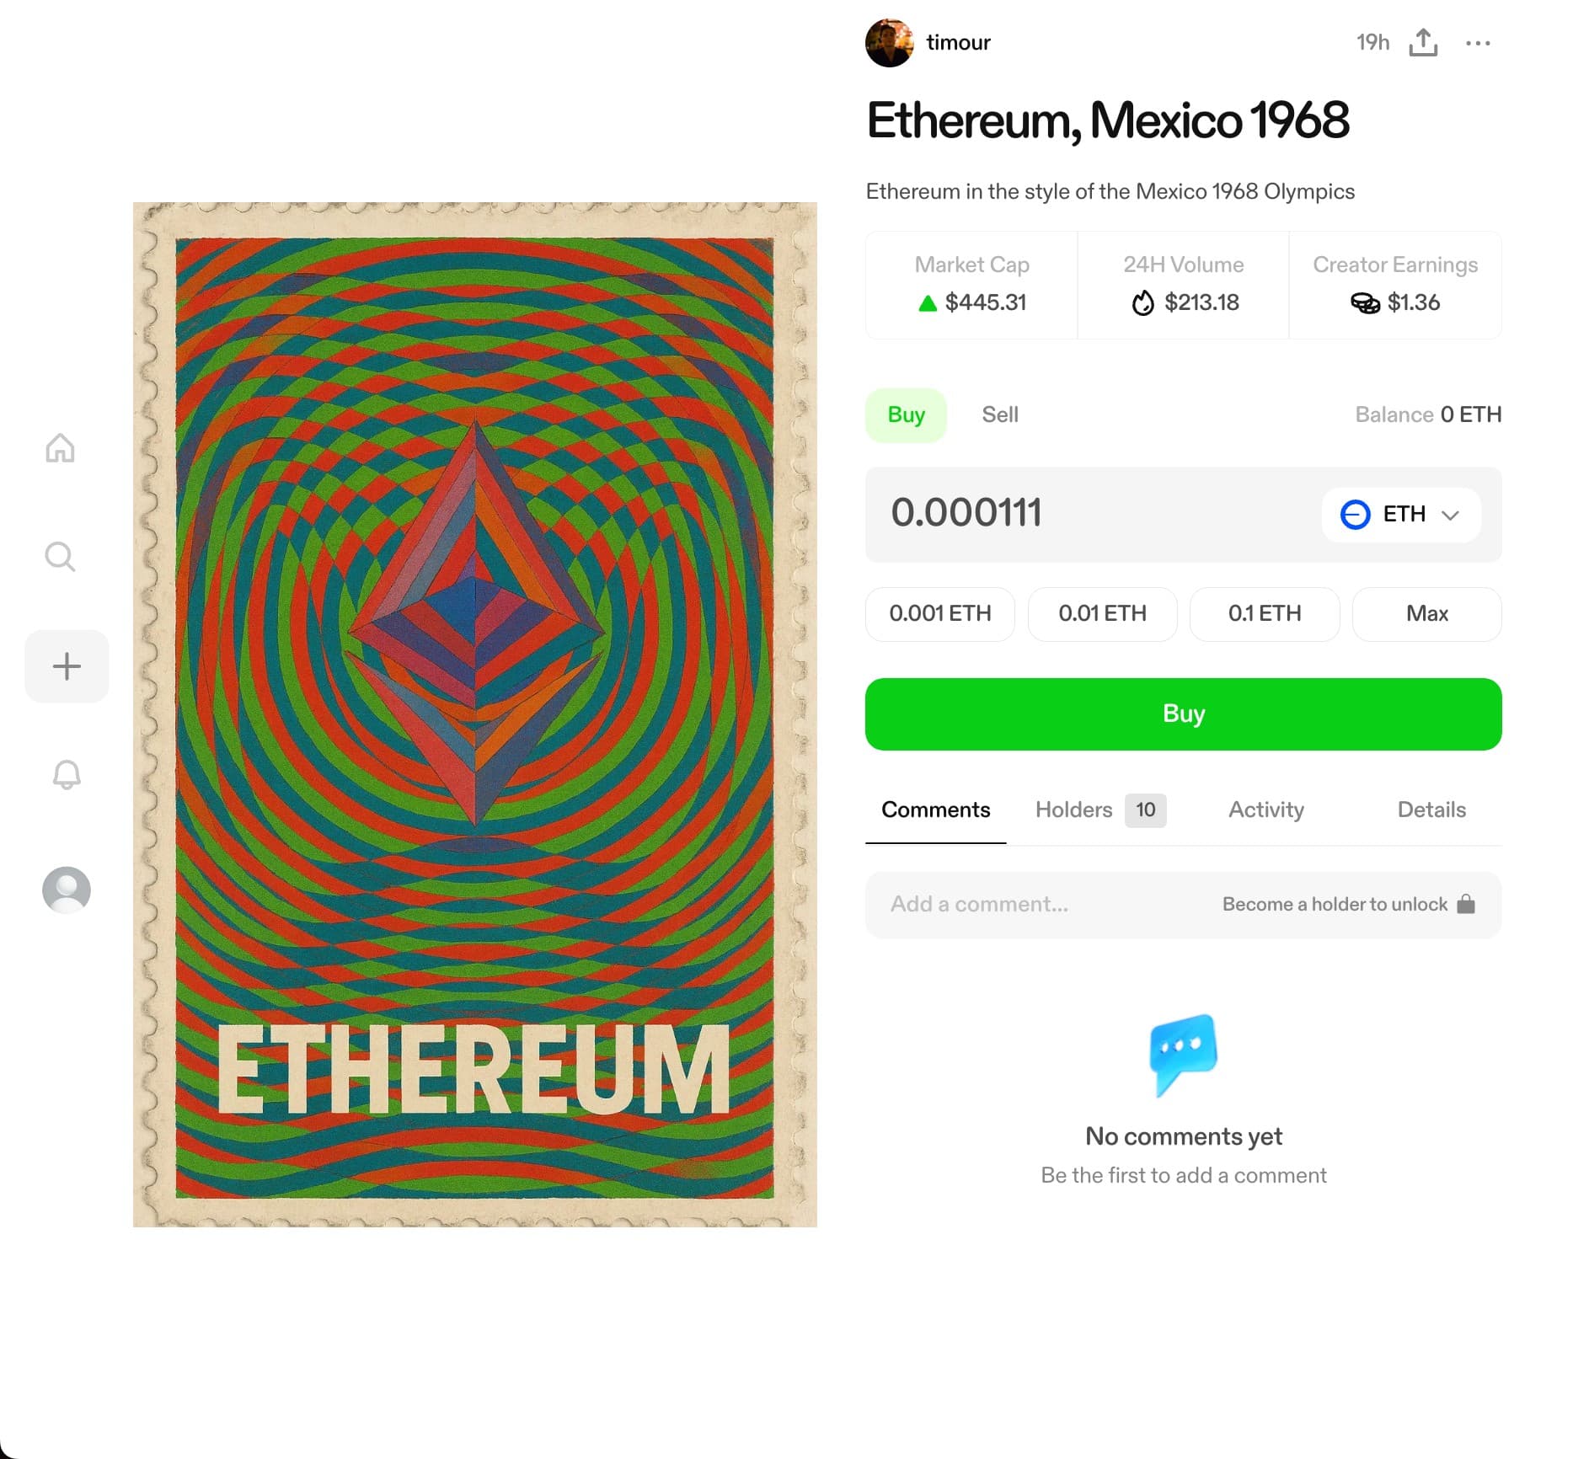This screenshot has height=1459, width=1589.
Task: Click the share upload icon
Action: point(1423,42)
